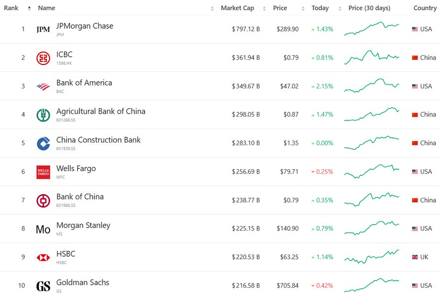Click the ICBC red circular logo
Viewport: 440px width, 293px height.
[43, 58]
